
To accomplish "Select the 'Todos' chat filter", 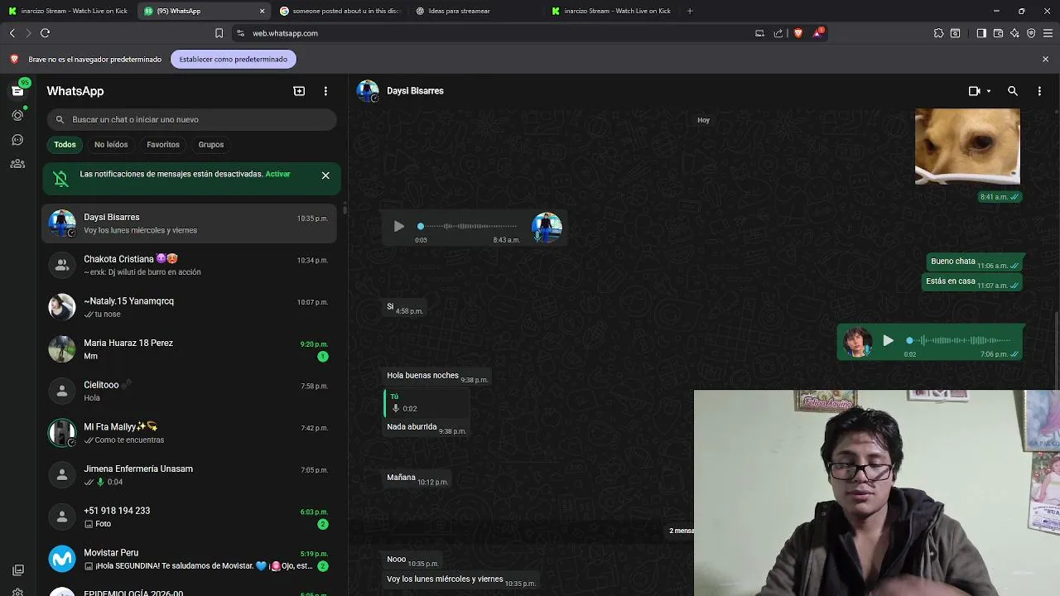I will click(65, 145).
